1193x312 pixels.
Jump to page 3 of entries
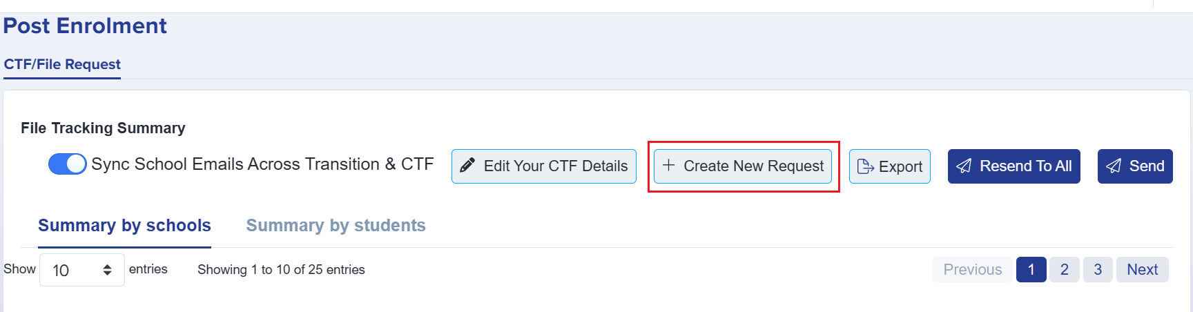pos(1098,269)
